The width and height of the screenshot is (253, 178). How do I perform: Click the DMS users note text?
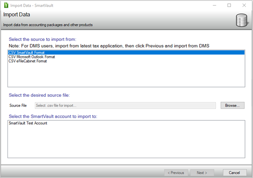109,45
